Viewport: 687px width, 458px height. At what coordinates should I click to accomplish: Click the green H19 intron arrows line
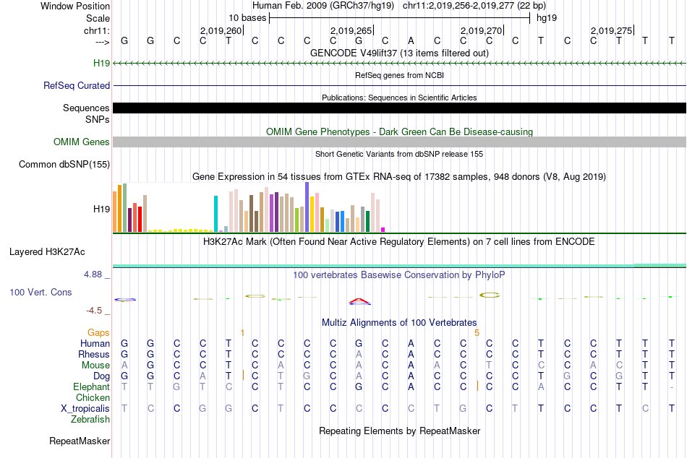point(399,64)
